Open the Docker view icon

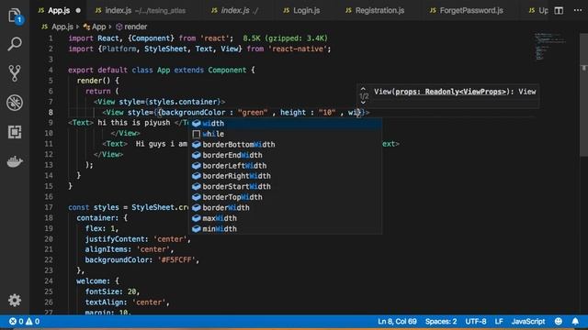coord(15,161)
